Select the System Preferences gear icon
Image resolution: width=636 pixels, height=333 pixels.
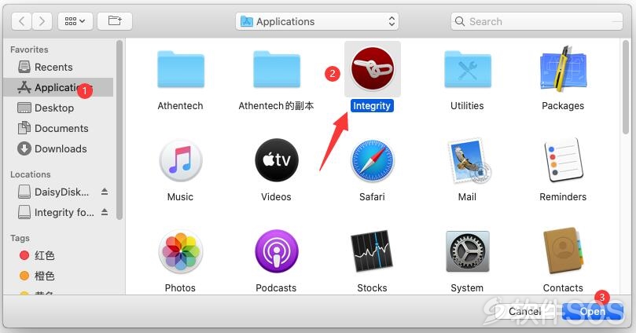tap(468, 251)
